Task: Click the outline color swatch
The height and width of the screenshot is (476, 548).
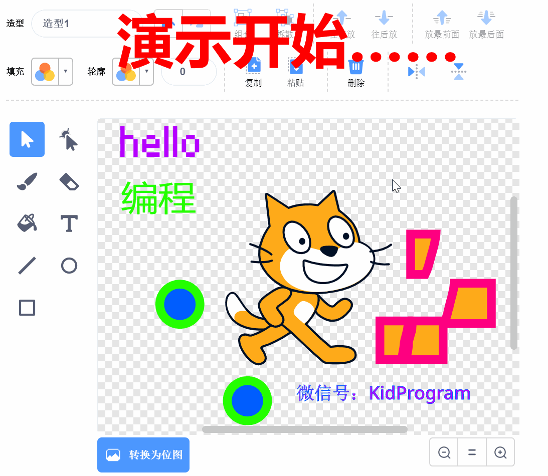Action: (x=126, y=71)
